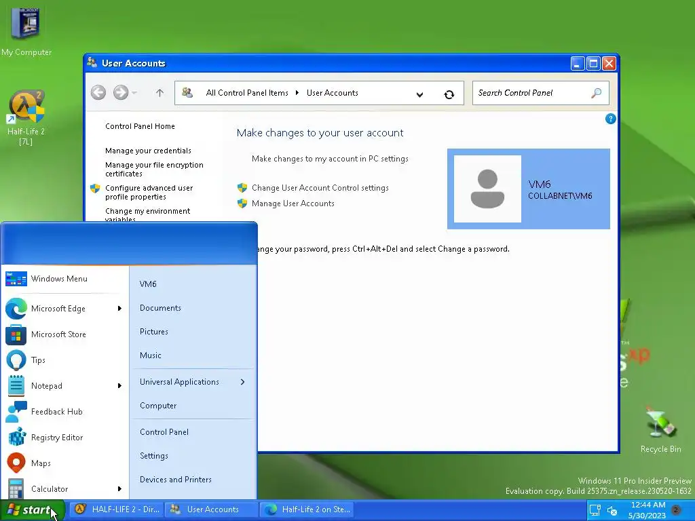The image size is (695, 521).
Task: Configure advanced user profile properties
Action: point(149,192)
